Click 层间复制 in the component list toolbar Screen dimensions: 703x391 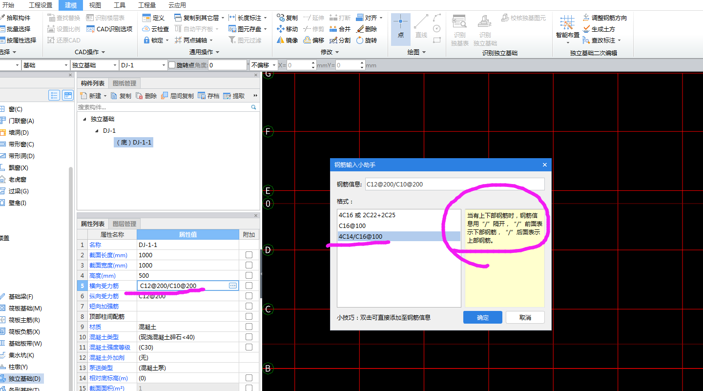177,96
